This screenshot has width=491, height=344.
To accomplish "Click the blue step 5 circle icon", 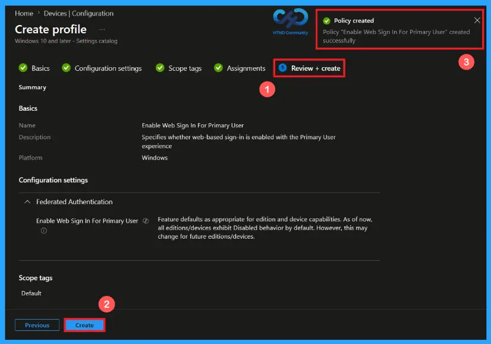I will (x=282, y=68).
